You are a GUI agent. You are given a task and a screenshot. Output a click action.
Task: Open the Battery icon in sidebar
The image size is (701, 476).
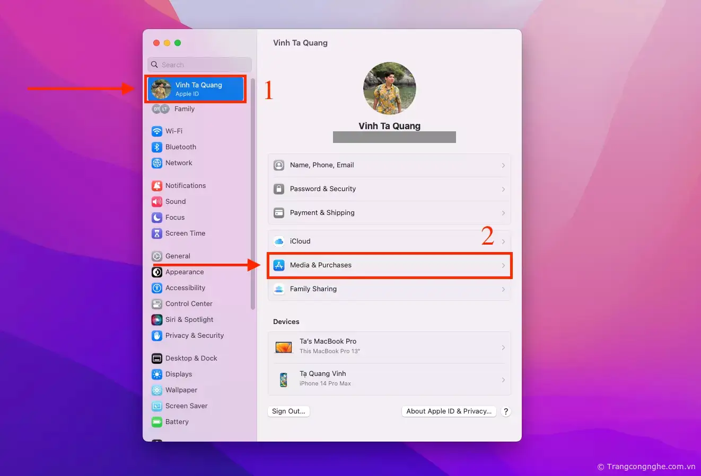(157, 422)
